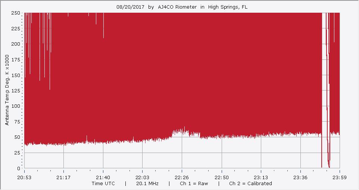Click the 22:26 time label
The width and height of the screenshot is (359, 190).
click(182, 178)
